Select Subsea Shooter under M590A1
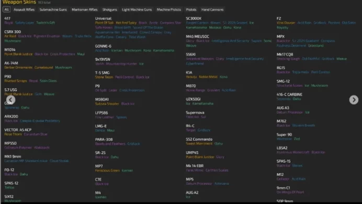The width and height of the screenshot is (362, 204). 107,104
